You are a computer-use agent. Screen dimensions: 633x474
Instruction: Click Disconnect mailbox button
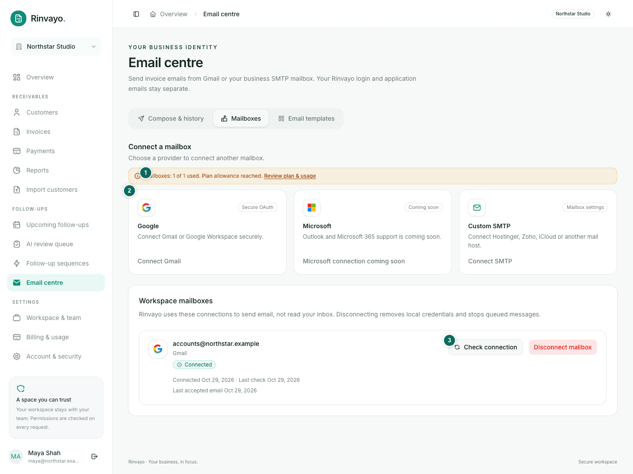[x=563, y=347]
